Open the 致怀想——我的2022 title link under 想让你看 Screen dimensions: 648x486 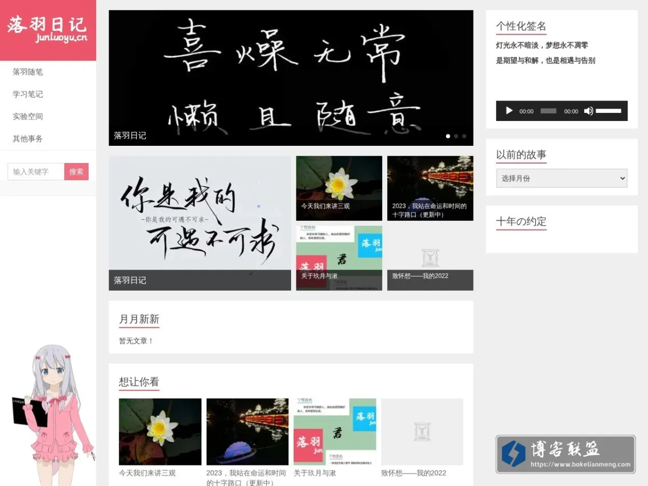414,473
